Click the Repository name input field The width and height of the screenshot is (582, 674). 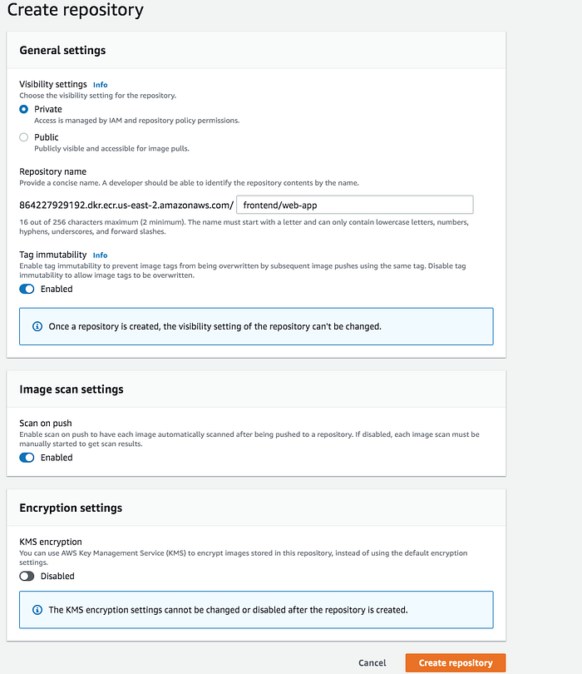tap(355, 205)
